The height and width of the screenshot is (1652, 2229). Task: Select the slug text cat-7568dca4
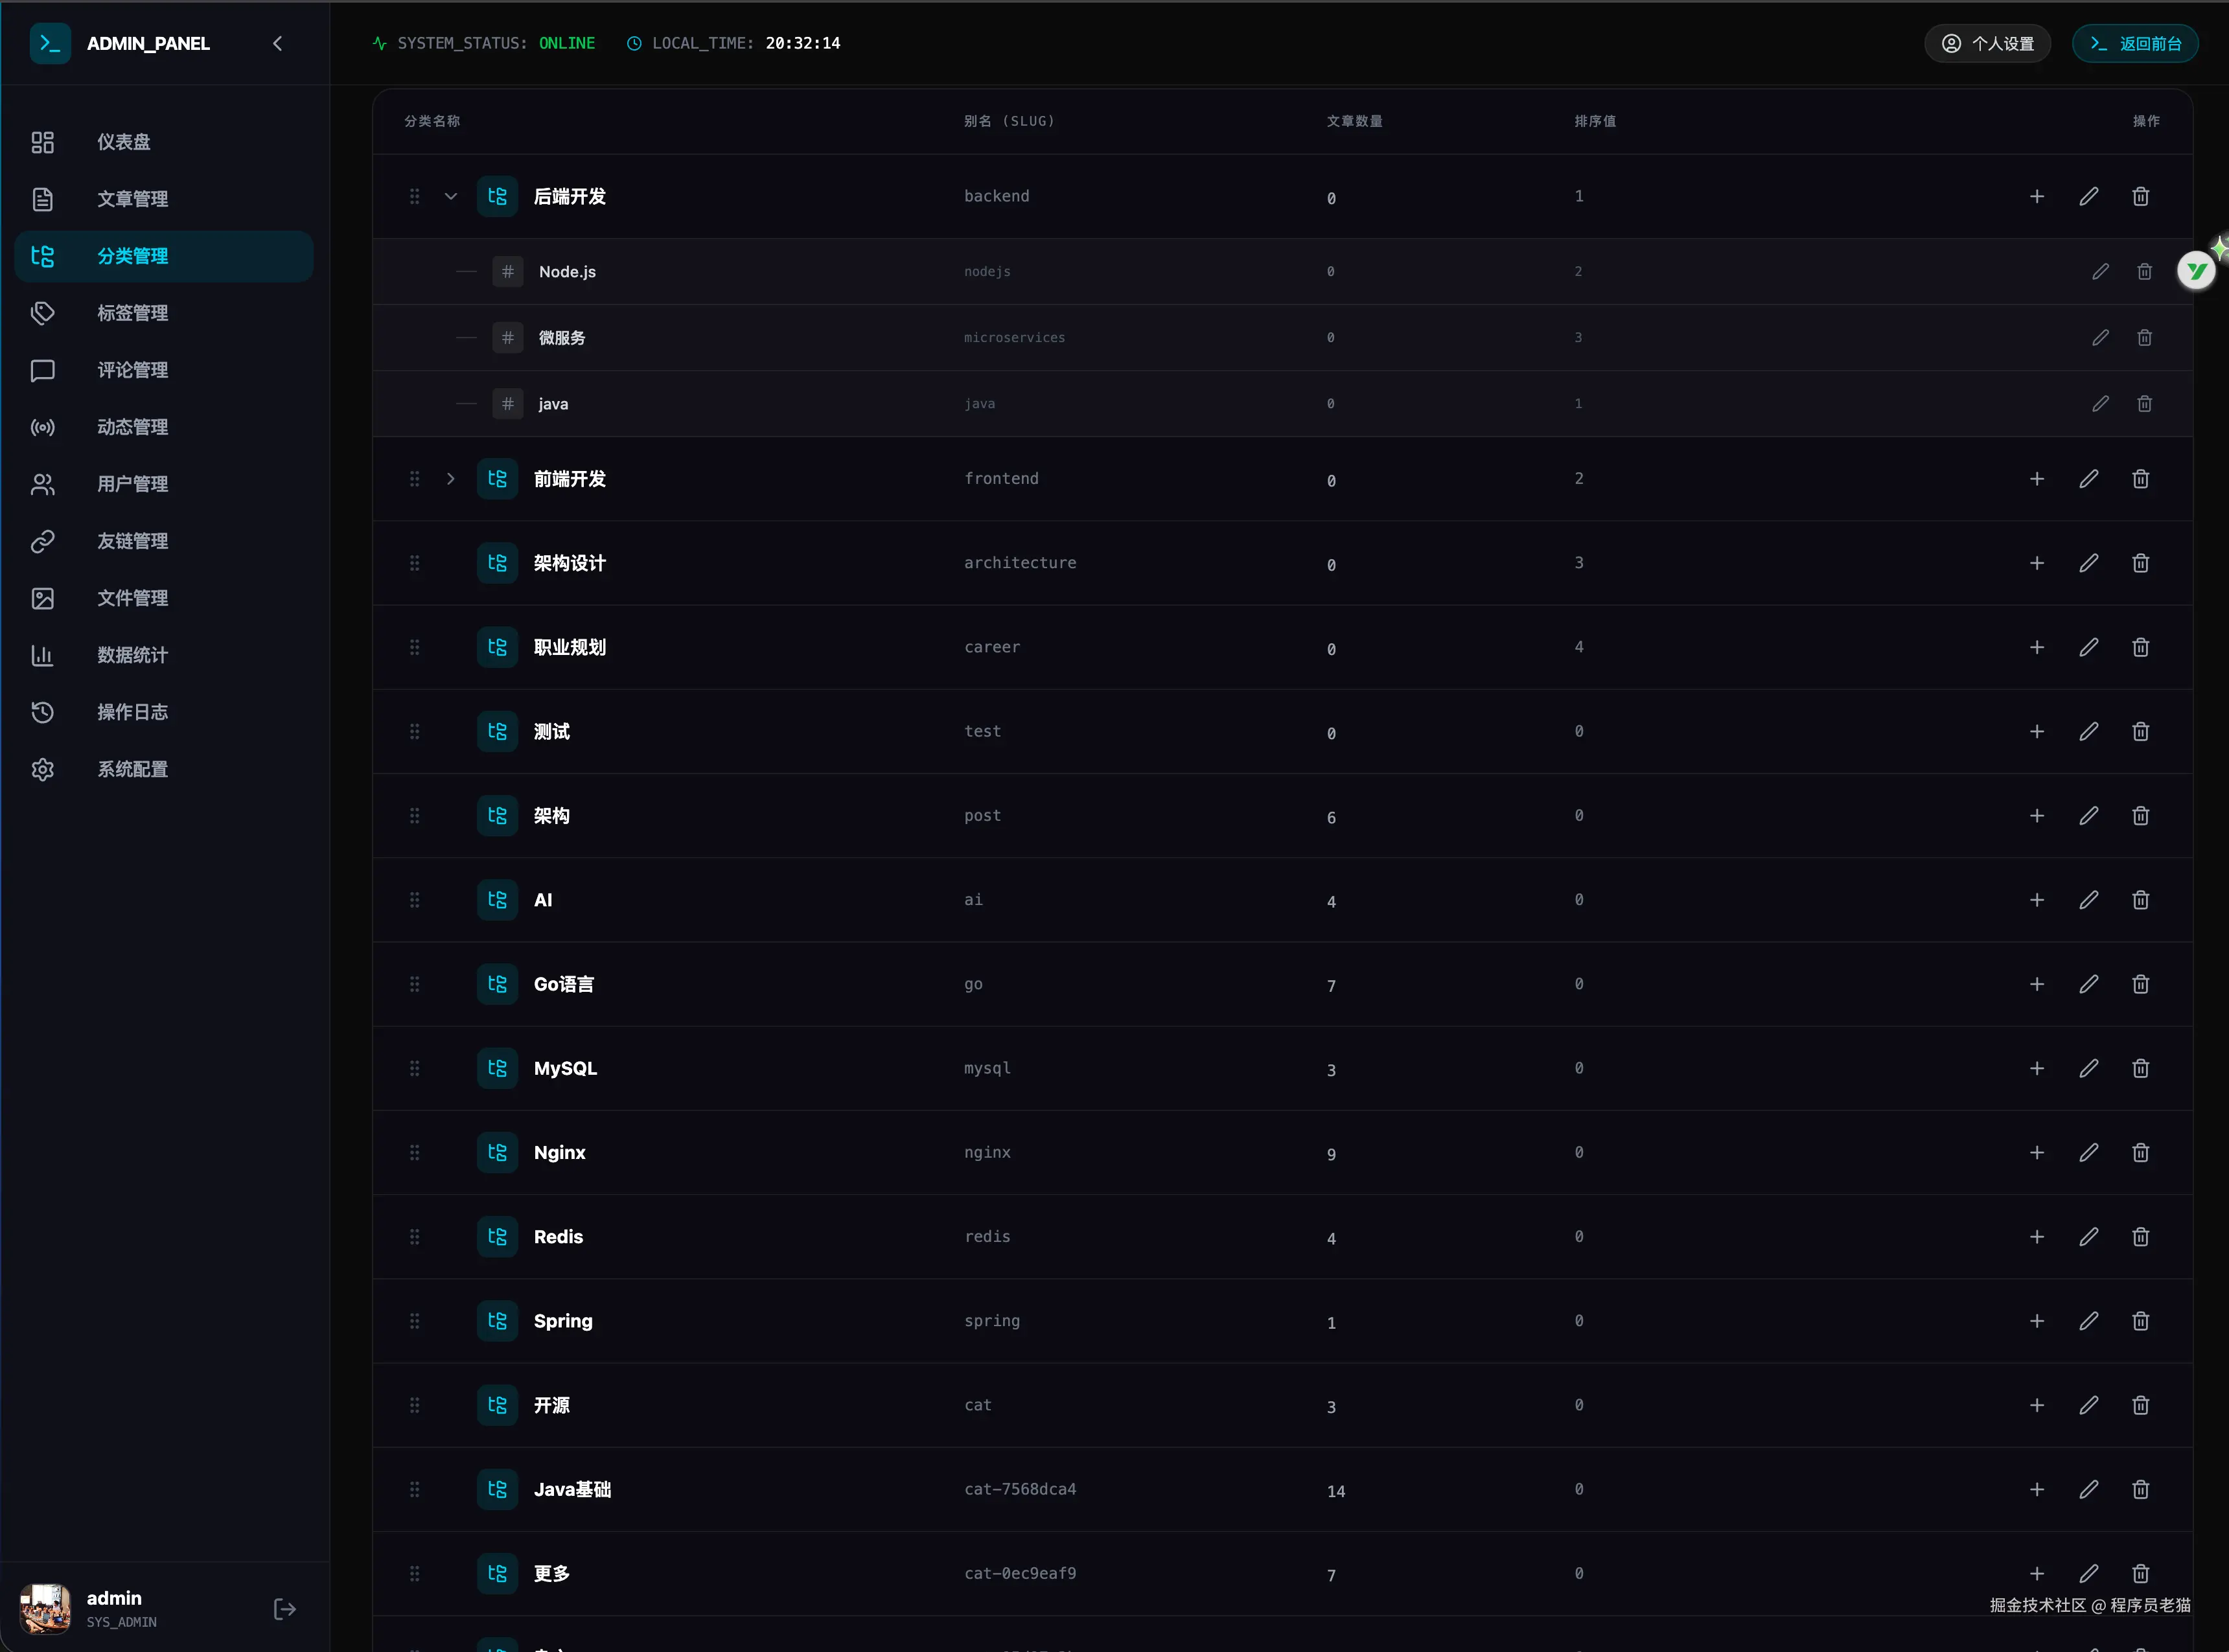coord(1020,1489)
